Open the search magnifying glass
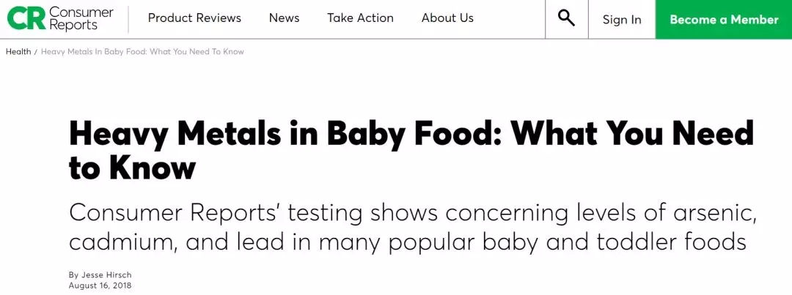The image size is (792, 295). tap(566, 19)
